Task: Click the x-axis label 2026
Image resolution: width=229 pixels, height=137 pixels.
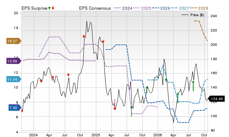Action: pyautogui.click(x=157, y=135)
